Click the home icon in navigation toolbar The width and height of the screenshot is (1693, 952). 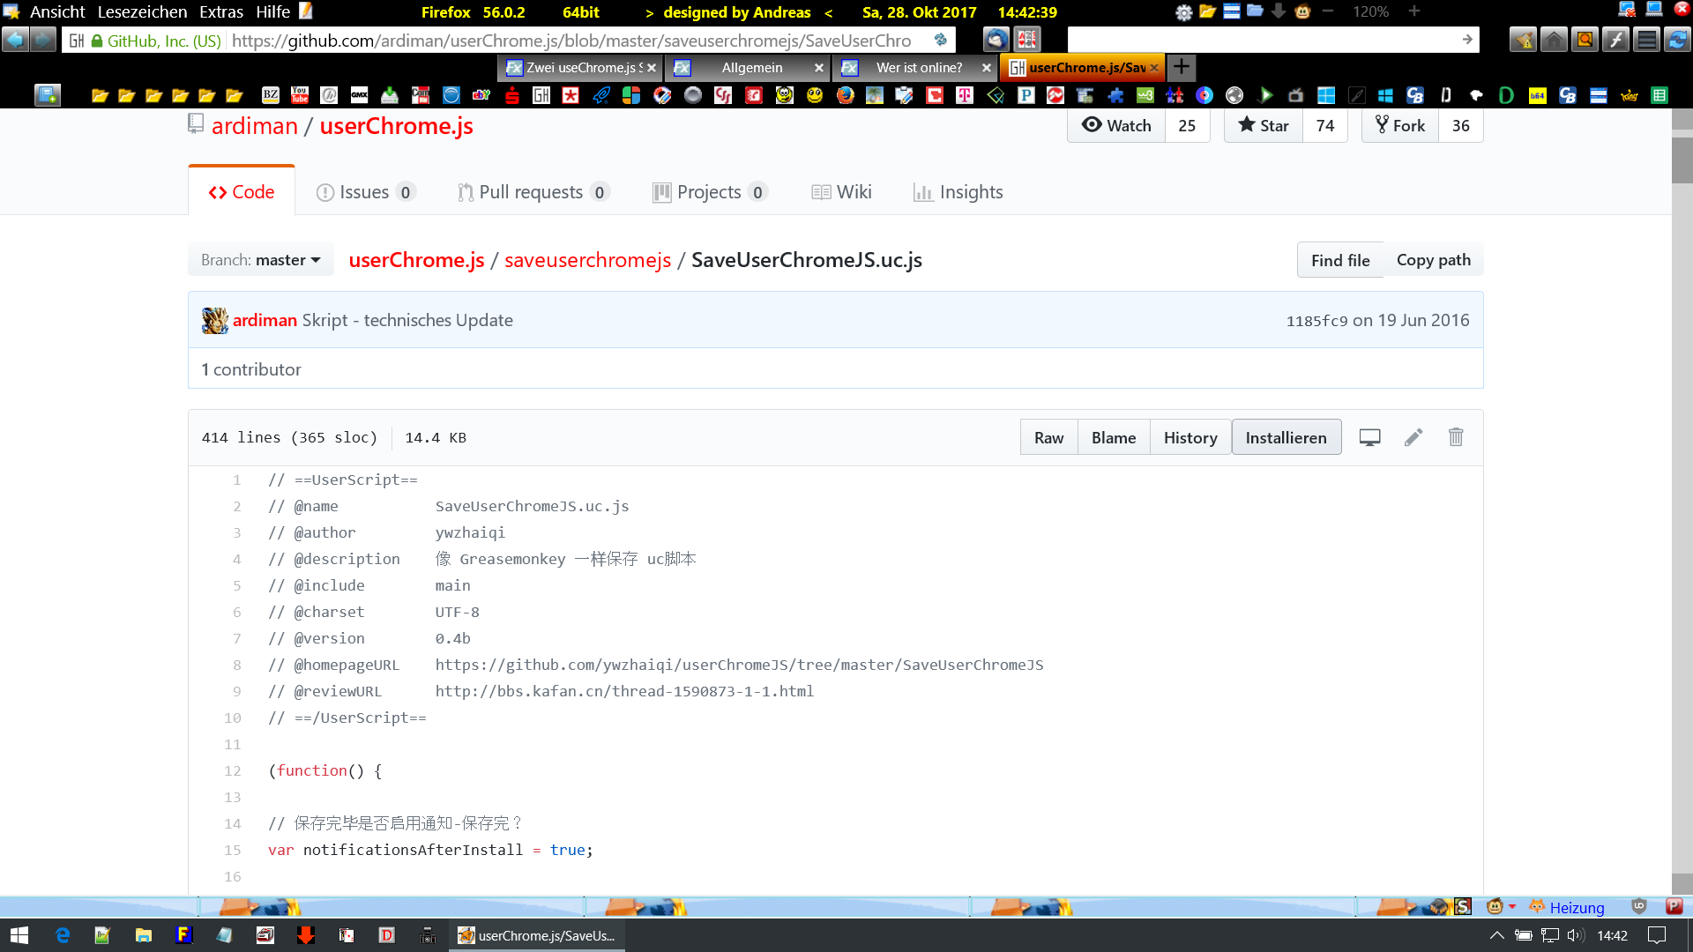(x=1554, y=40)
